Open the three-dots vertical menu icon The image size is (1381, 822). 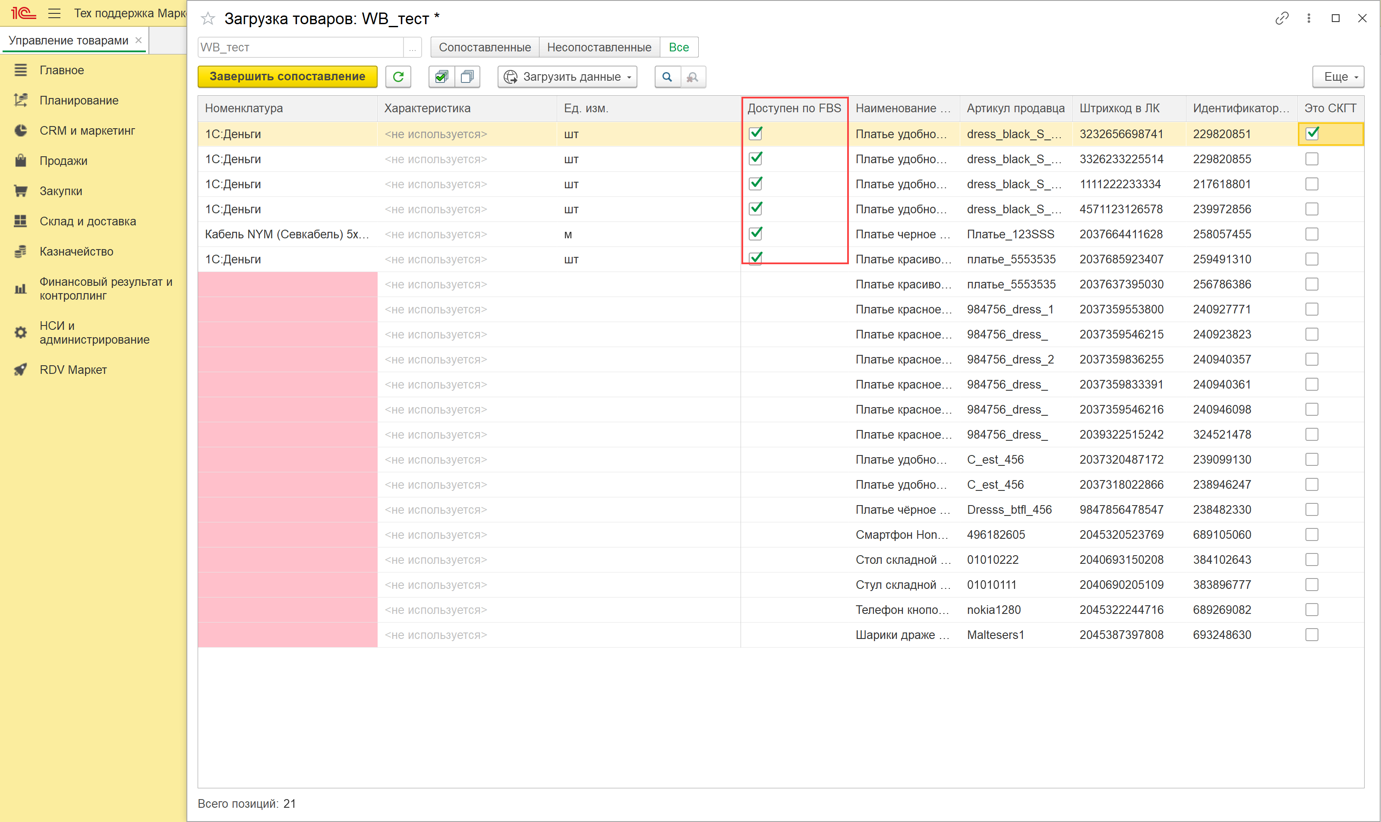[1308, 18]
